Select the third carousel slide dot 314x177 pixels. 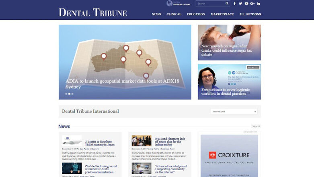click(x=72, y=94)
